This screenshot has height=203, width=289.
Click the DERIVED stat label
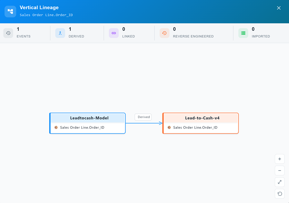tap(76, 36)
